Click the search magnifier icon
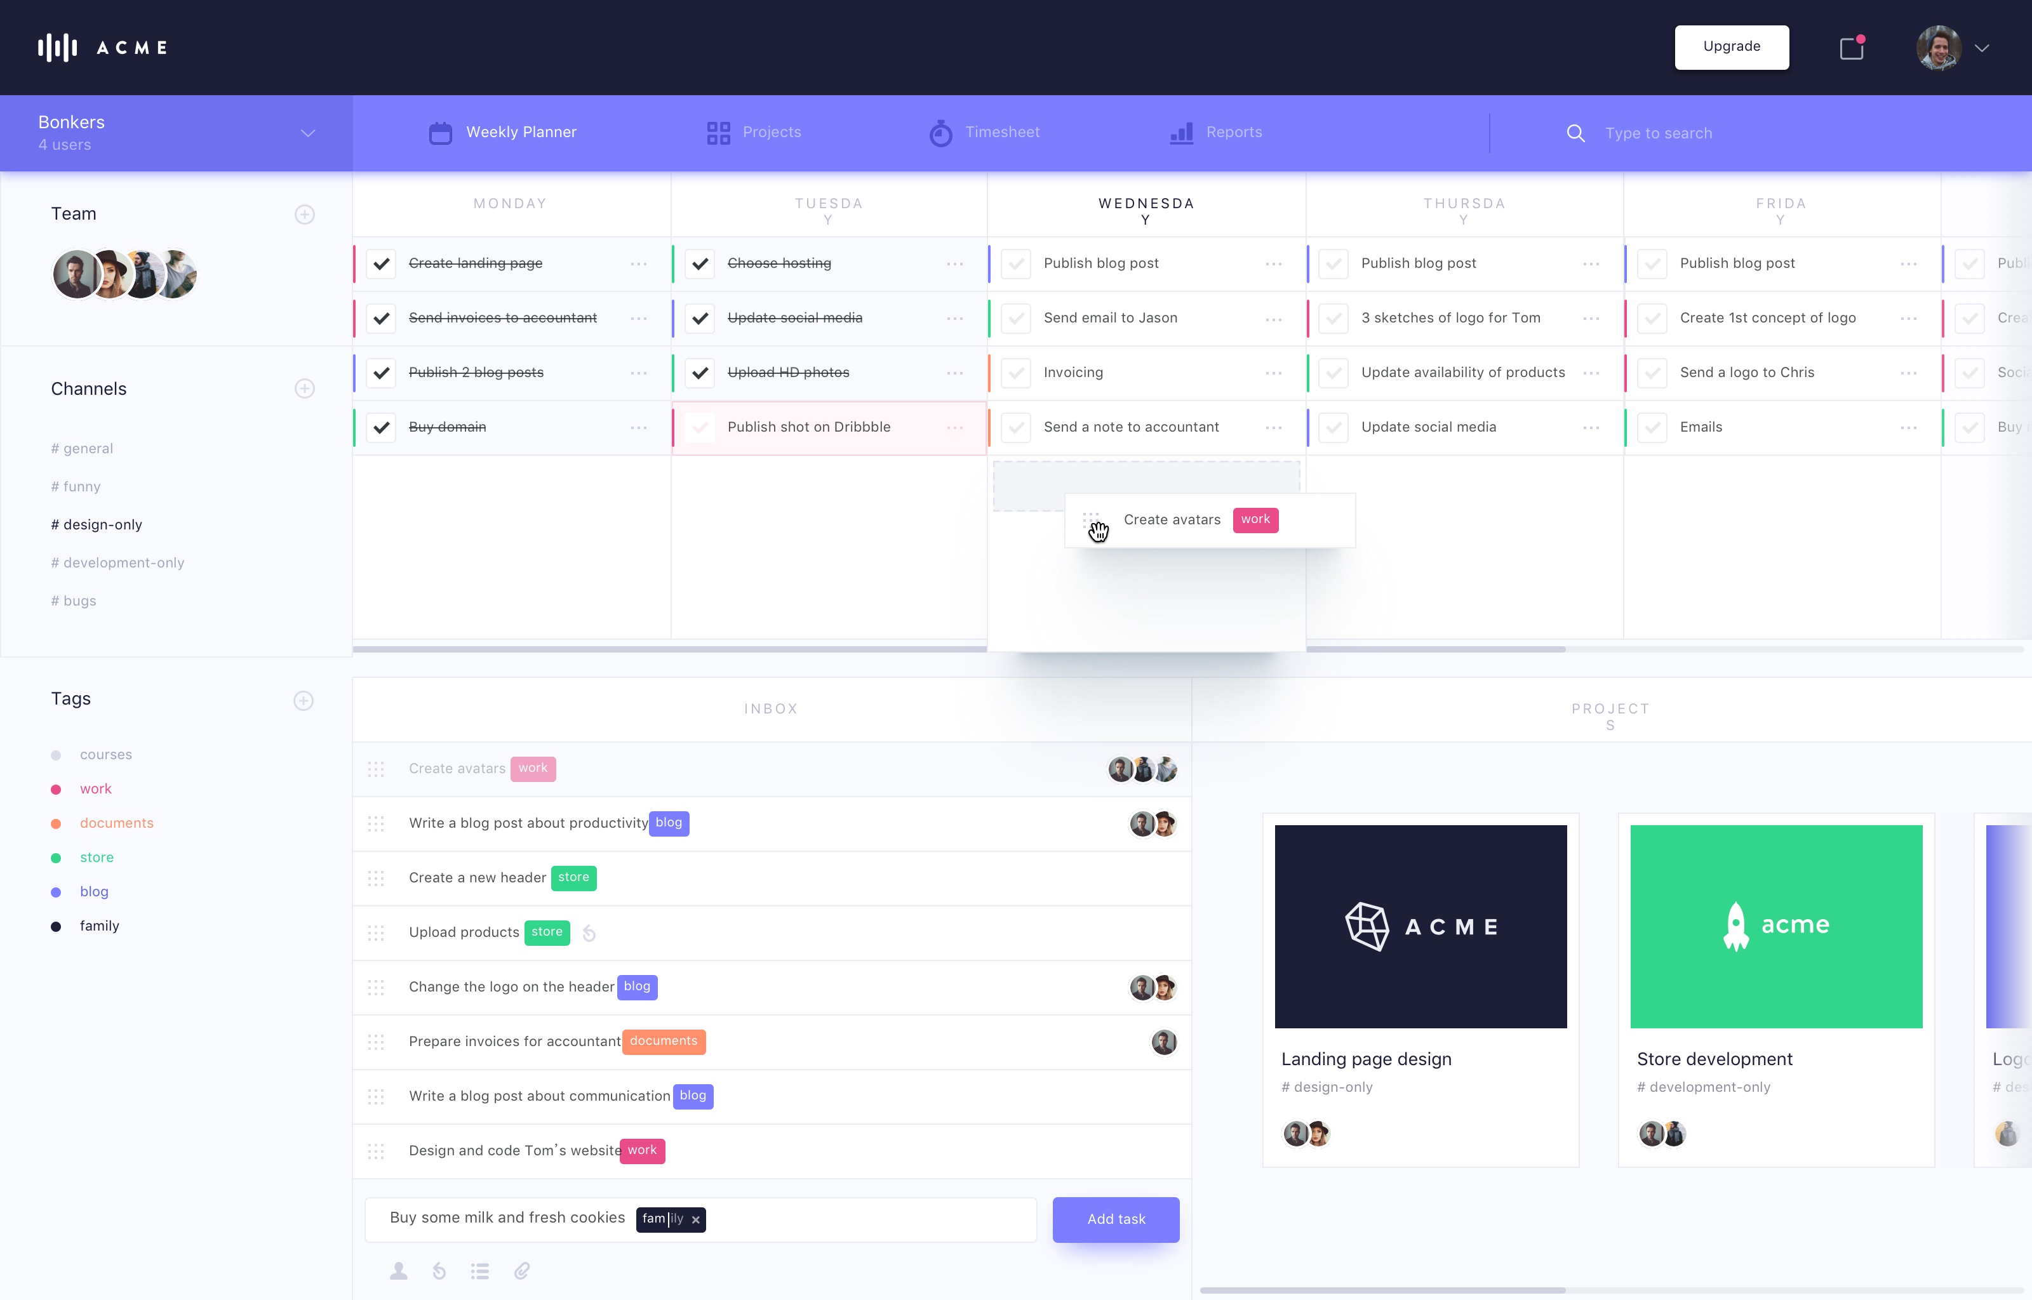The height and width of the screenshot is (1300, 2032). pyautogui.click(x=1574, y=132)
